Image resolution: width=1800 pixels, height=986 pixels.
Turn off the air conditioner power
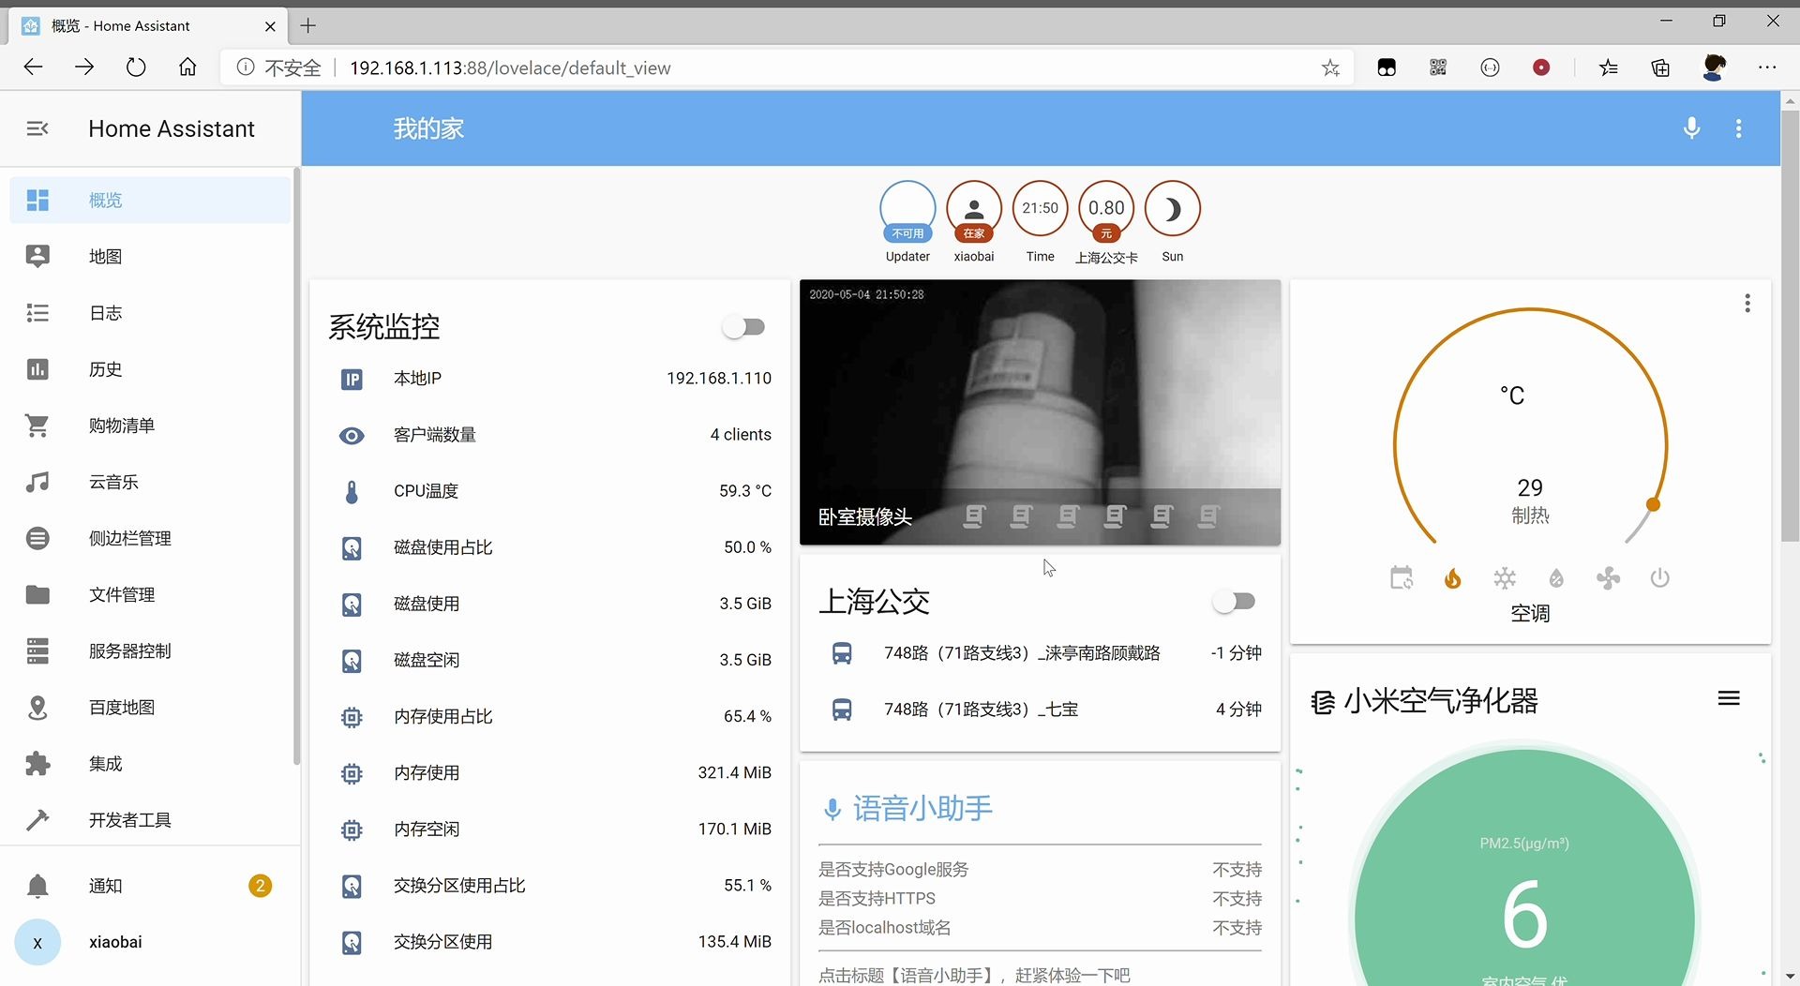(x=1659, y=578)
